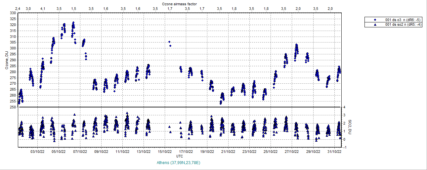Click the 'UTC' time axis label

[x=180, y=156]
